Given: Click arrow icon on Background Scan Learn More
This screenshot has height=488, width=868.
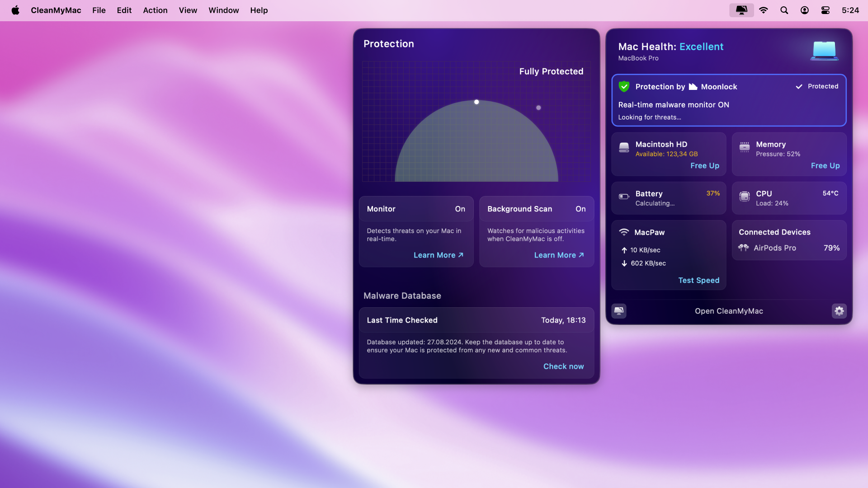Looking at the screenshot, I should 581,255.
